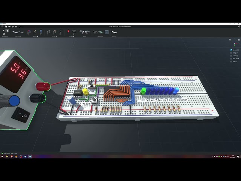Click the light-blue LED at row end
The height and width of the screenshot is (181, 241).
176,90
